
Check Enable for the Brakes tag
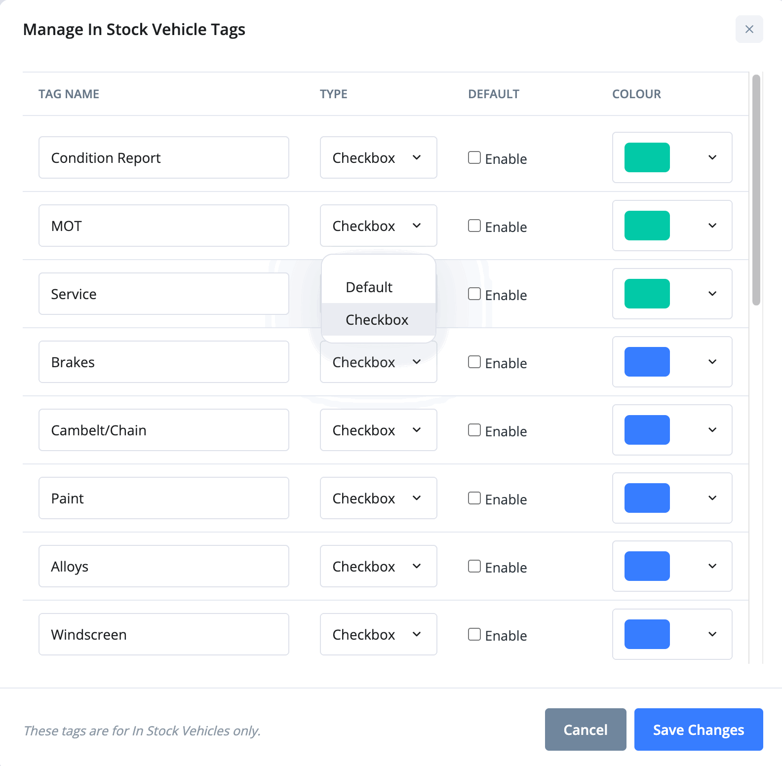pos(474,362)
